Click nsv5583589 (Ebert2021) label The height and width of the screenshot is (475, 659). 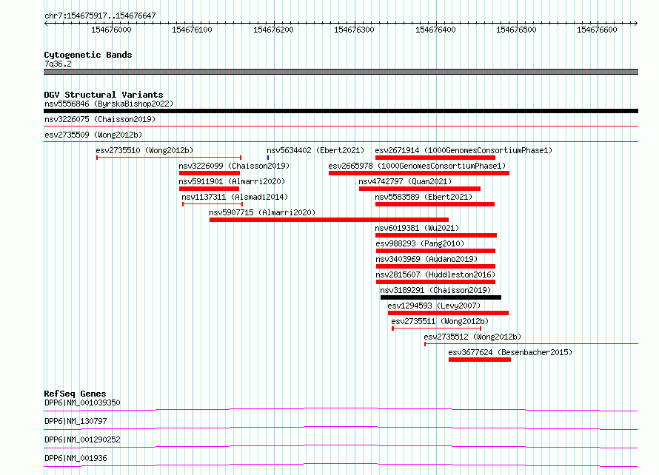424,197
